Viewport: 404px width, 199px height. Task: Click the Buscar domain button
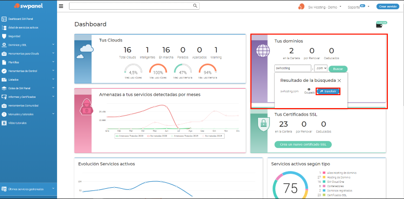pyautogui.click(x=338, y=69)
